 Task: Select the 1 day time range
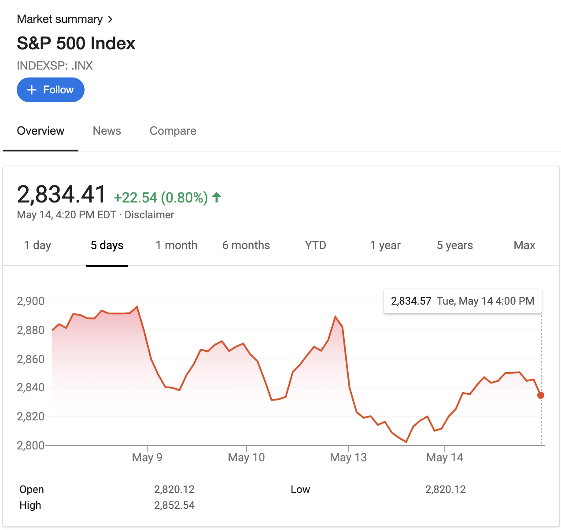click(x=37, y=246)
